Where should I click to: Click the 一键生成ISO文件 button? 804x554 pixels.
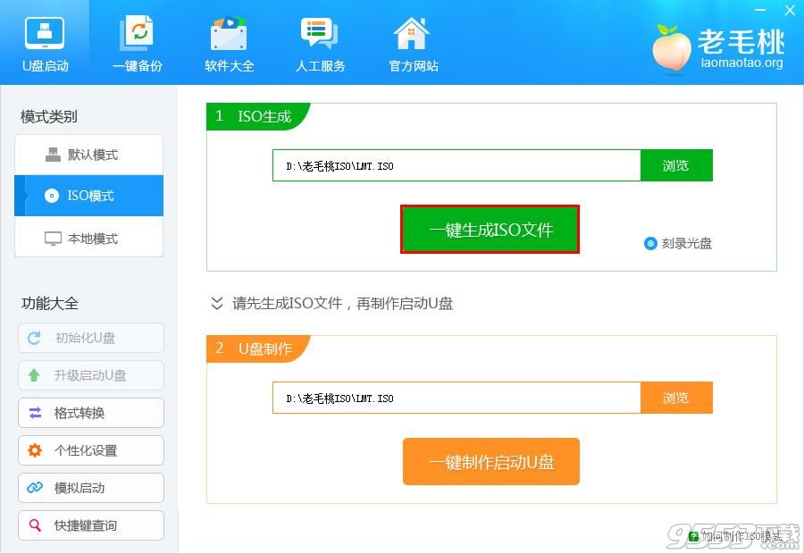pos(490,230)
